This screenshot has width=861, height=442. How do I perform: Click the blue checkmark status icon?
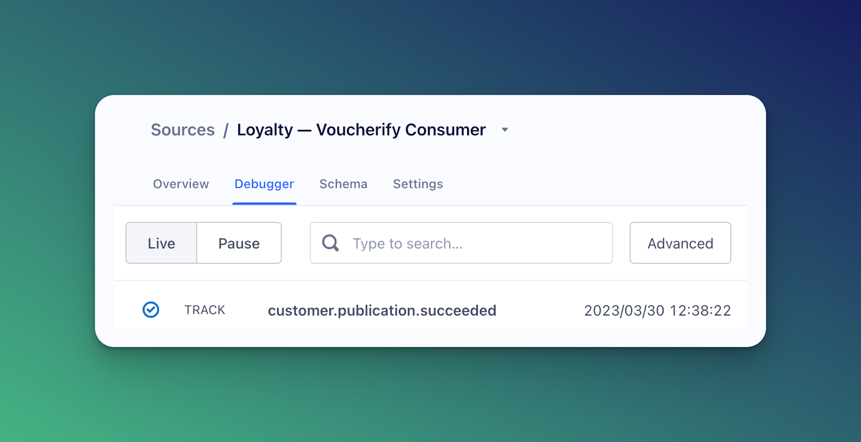pyautogui.click(x=151, y=310)
